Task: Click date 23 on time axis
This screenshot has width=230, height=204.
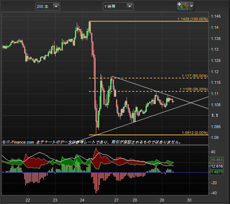Action: tap(55, 200)
